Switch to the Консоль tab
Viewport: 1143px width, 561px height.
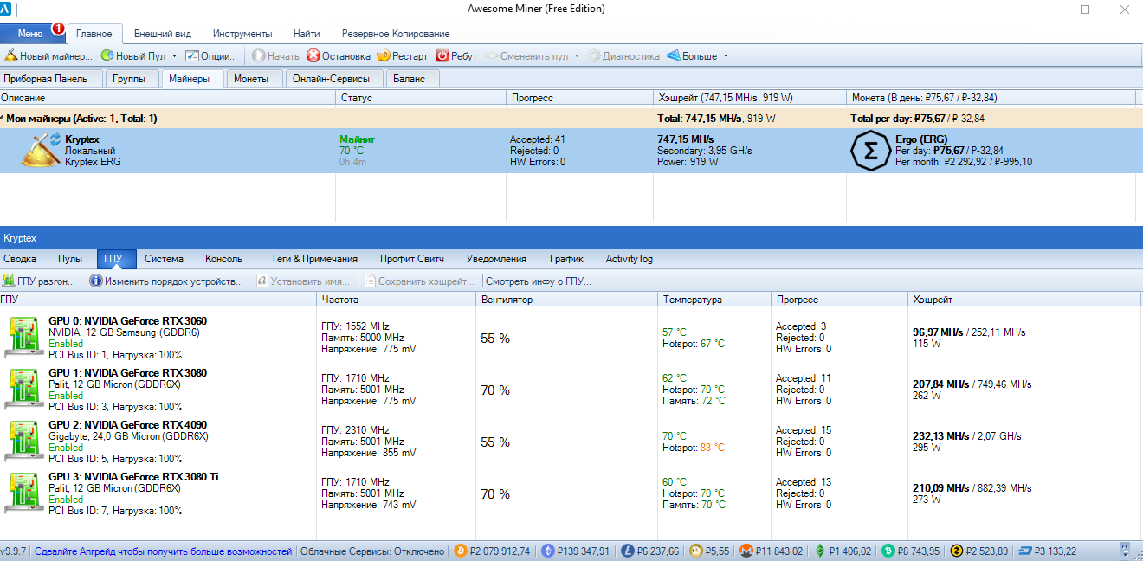tap(223, 258)
